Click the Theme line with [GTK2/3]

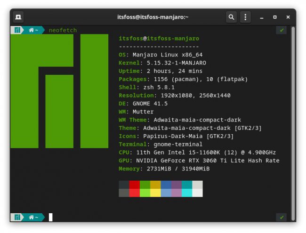coord(190,128)
